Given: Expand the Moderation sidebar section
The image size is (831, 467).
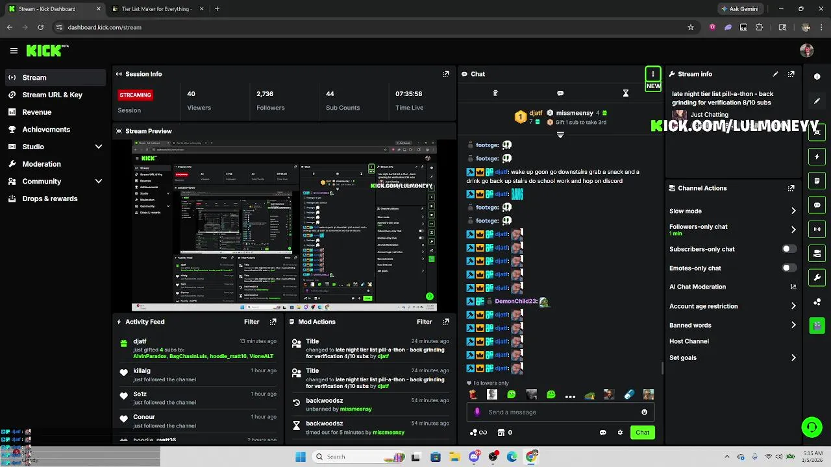Looking at the screenshot, I should [x=54, y=164].
